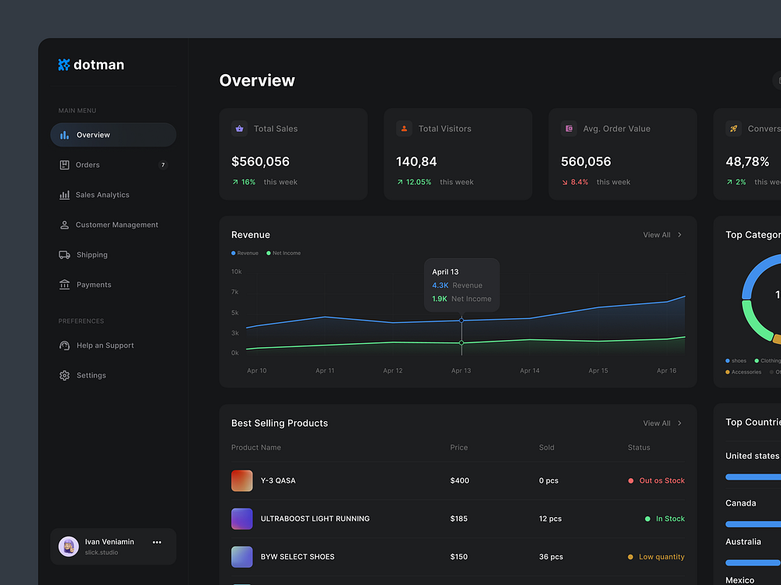This screenshot has width=781, height=585.
Task: Open the profile options three-dot menu
Action: coord(157,541)
